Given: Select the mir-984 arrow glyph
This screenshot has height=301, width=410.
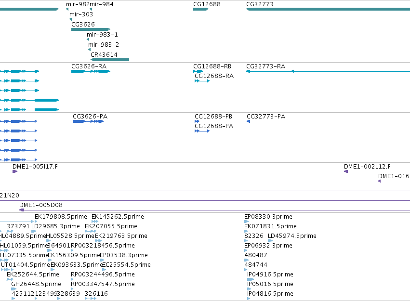Looking at the screenshot, I should point(91,9).
